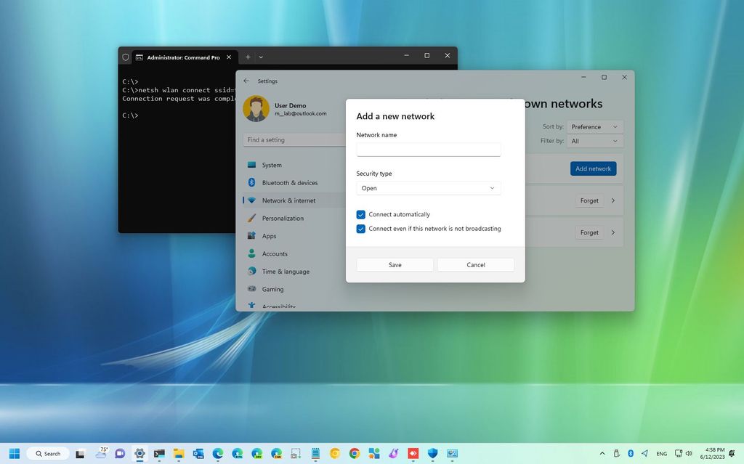Open Bluetooth & devices settings

click(x=290, y=182)
